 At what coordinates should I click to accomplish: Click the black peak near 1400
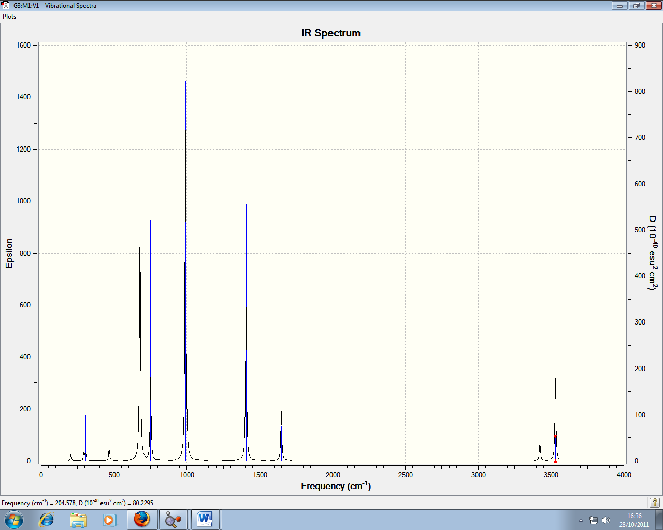pos(246,332)
